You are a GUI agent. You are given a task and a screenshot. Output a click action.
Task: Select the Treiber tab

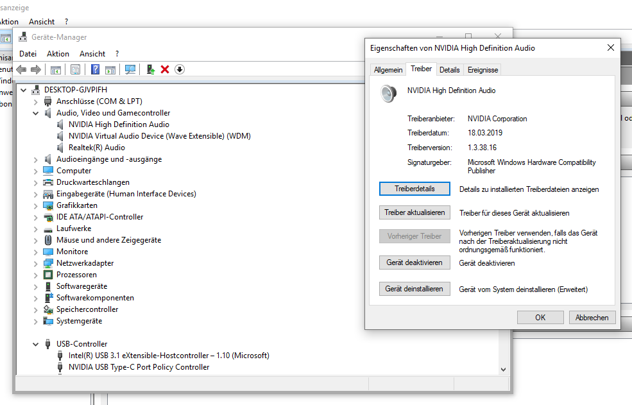pos(421,69)
